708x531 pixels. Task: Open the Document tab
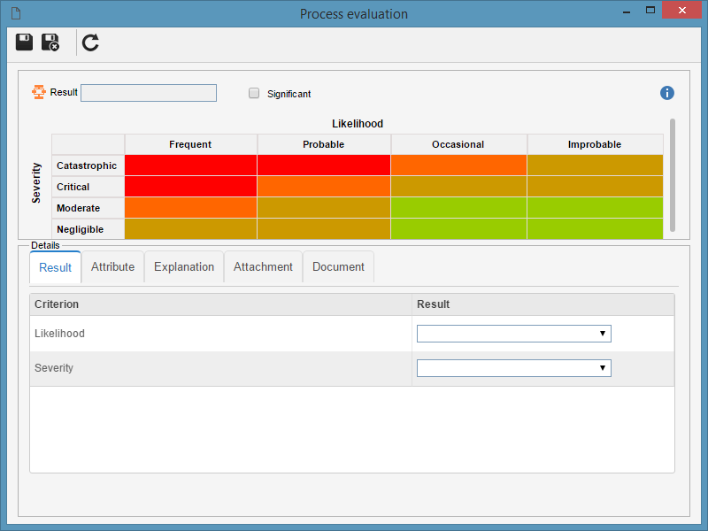(x=339, y=267)
